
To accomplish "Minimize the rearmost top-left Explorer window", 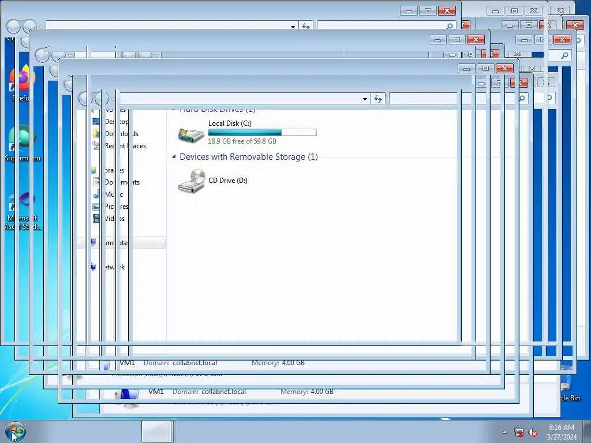I will pos(409,11).
